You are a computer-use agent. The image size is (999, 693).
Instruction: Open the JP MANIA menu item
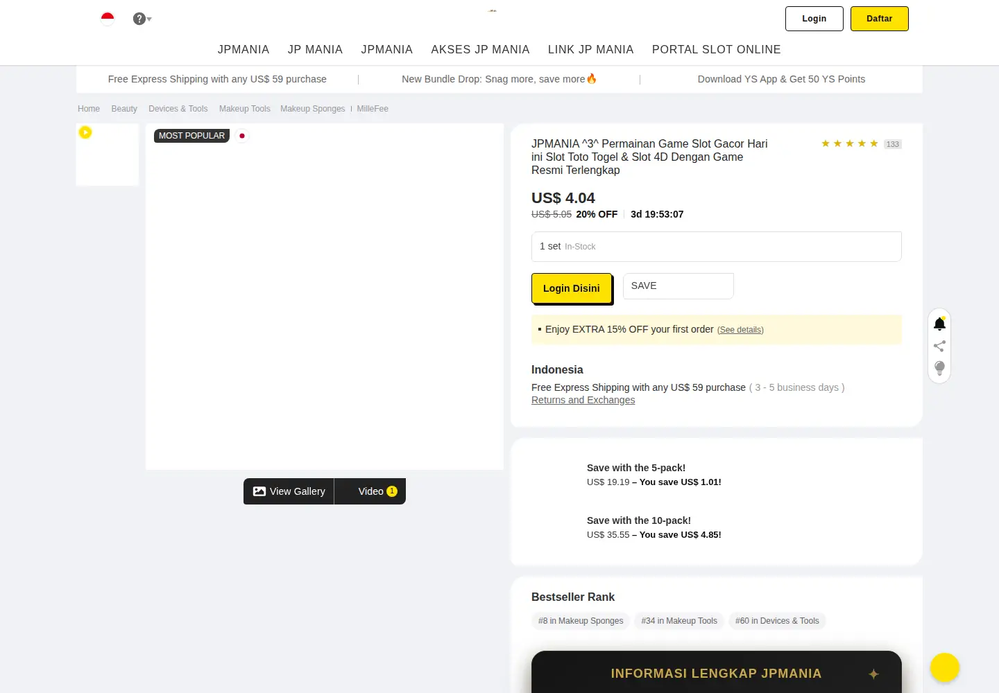click(315, 50)
